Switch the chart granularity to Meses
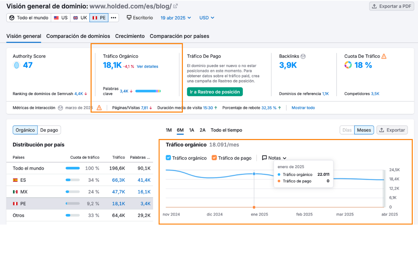 364,130
